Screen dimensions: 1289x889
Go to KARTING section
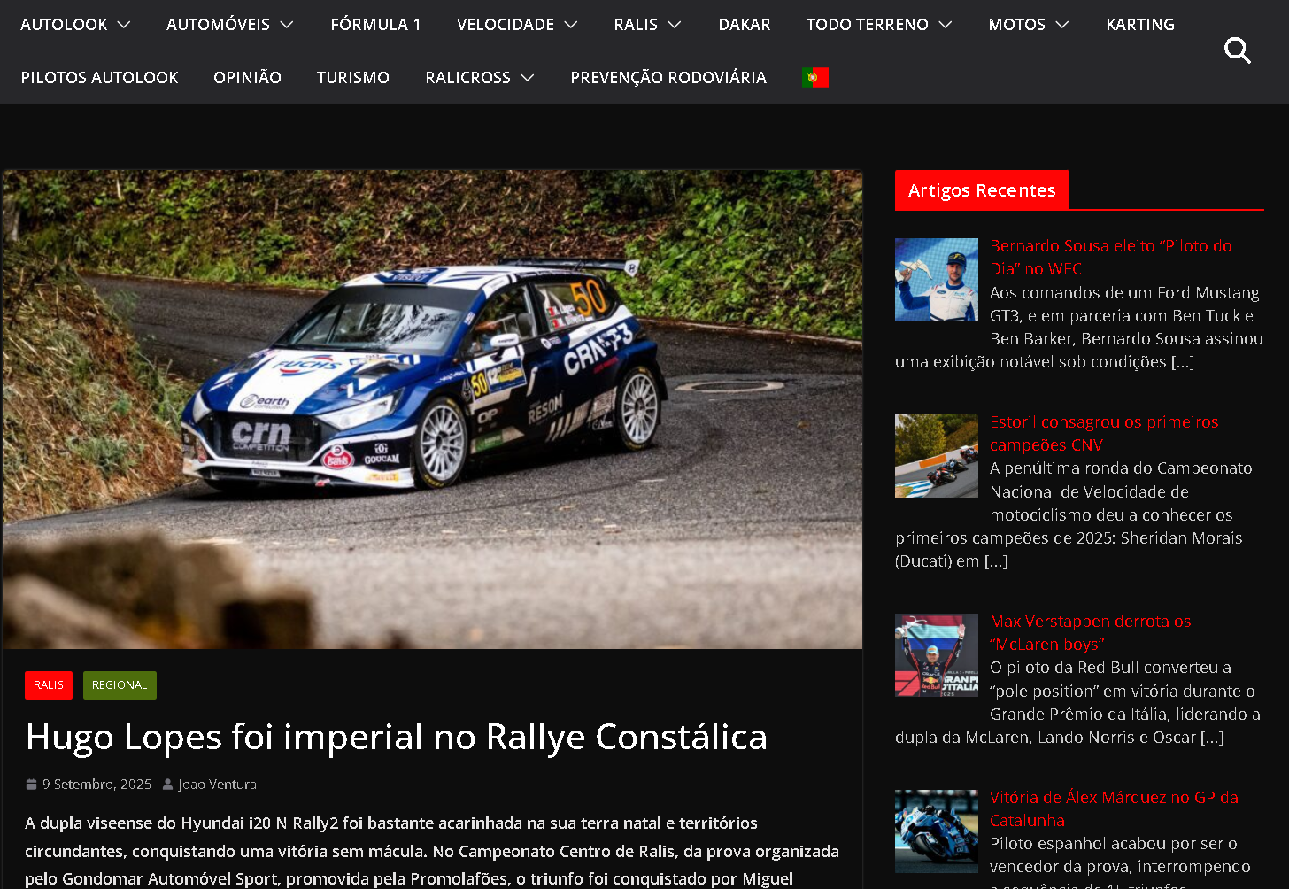(x=1140, y=25)
